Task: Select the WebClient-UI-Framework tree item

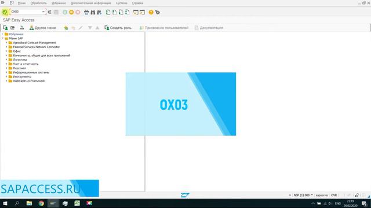Action: point(28,81)
